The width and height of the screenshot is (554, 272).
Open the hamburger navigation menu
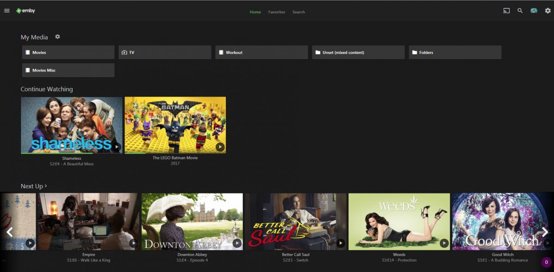(x=7, y=11)
